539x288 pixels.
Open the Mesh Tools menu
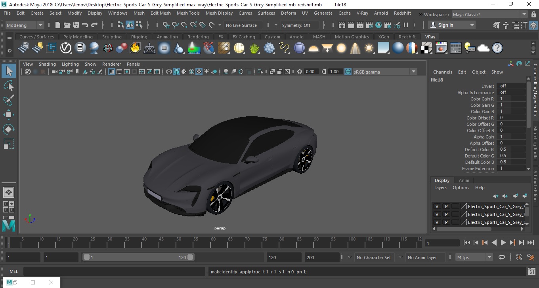[x=188, y=13]
